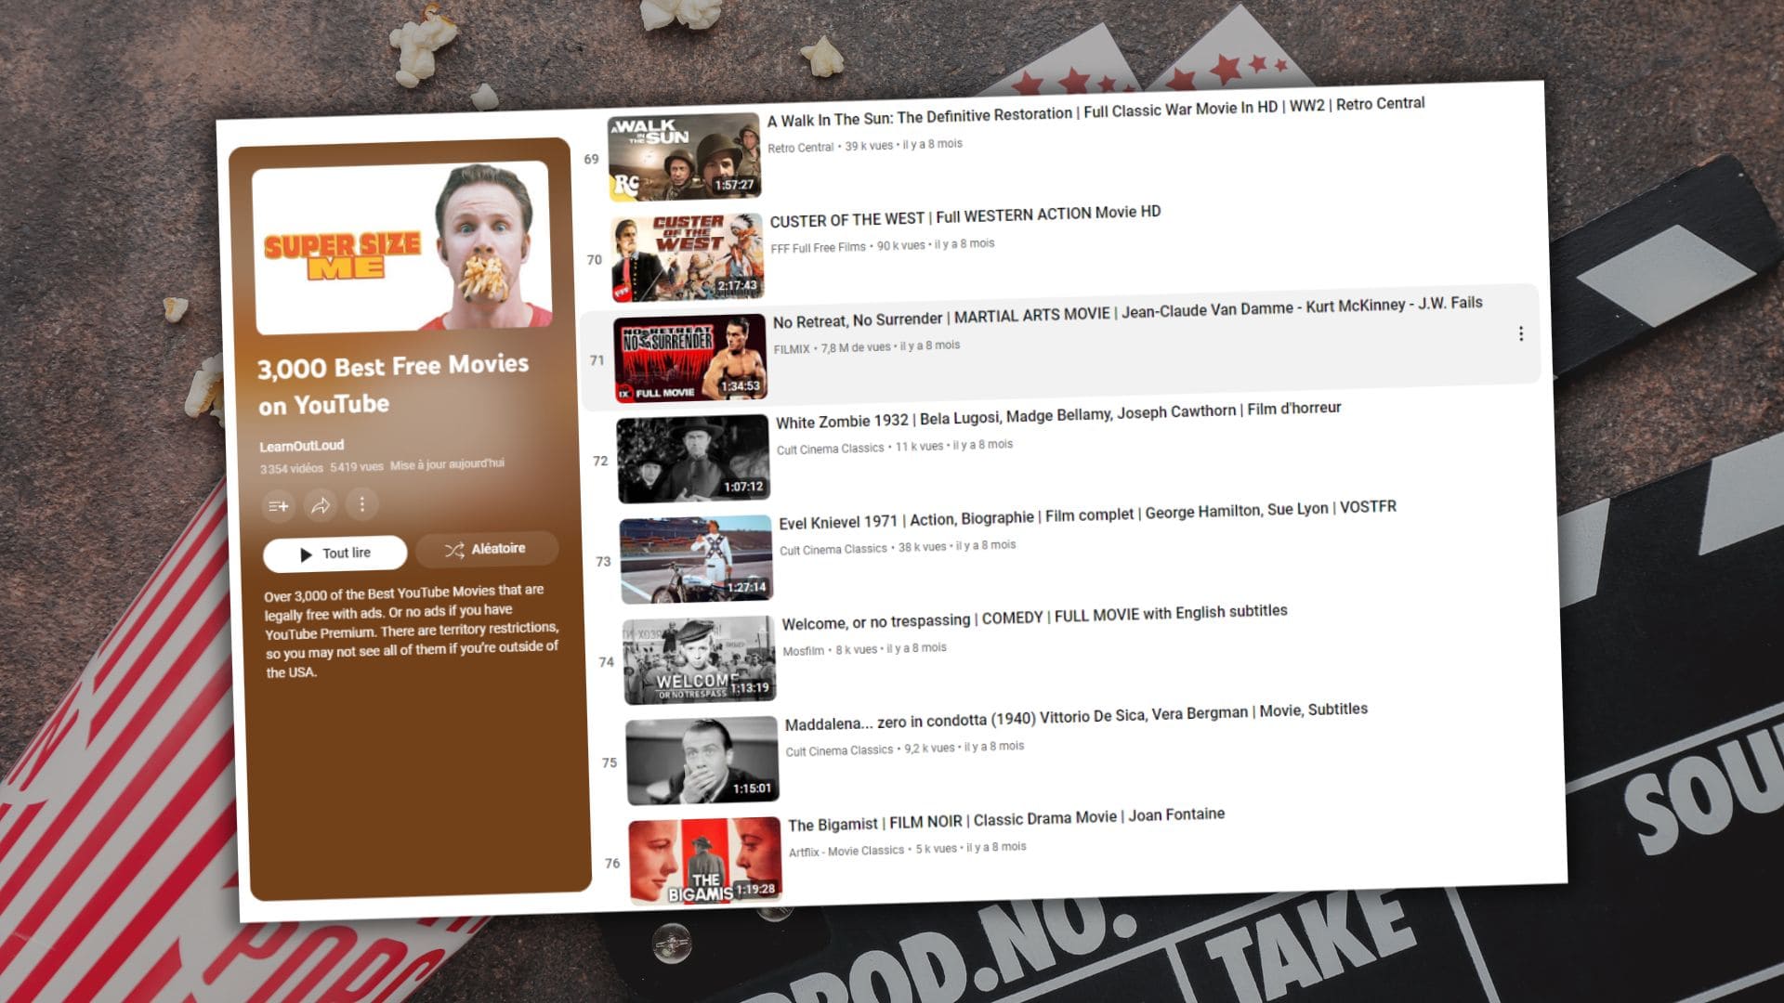Open The Bigamist thumbnail
Viewport: 1784px width, 1003px height.
point(705,861)
